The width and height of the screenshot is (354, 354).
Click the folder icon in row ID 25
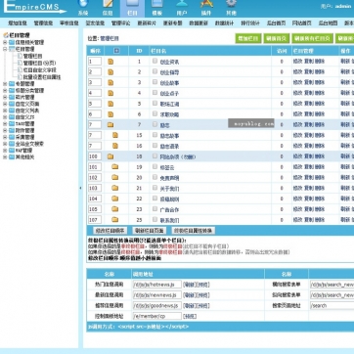click(x=114, y=220)
